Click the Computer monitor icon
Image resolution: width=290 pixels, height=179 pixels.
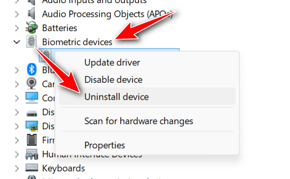(x=31, y=97)
